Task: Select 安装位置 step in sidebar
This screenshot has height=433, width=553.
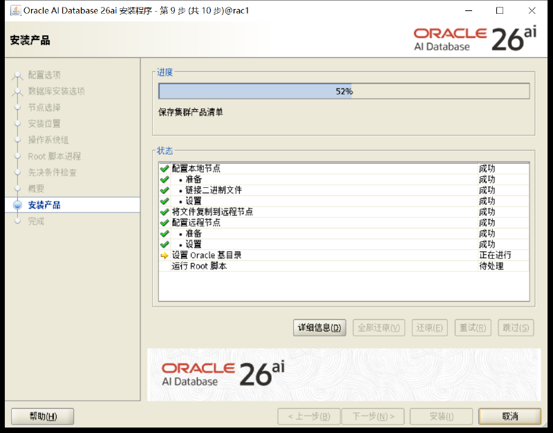Action: pyautogui.click(x=44, y=124)
